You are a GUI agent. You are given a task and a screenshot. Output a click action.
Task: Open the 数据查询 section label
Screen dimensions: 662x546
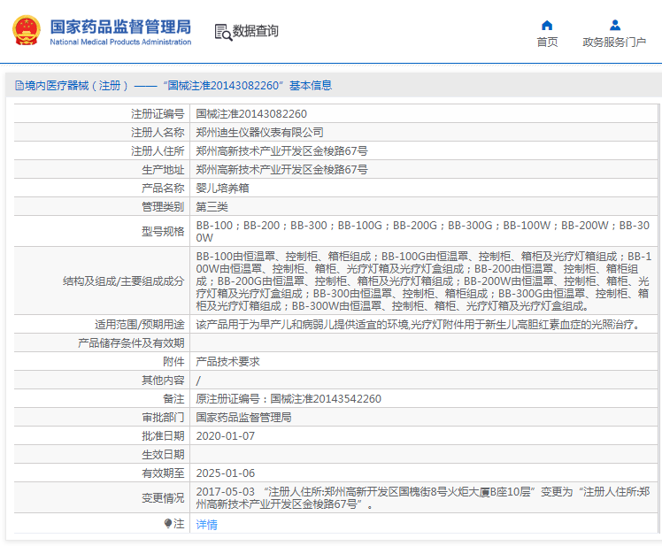[x=256, y=32]
